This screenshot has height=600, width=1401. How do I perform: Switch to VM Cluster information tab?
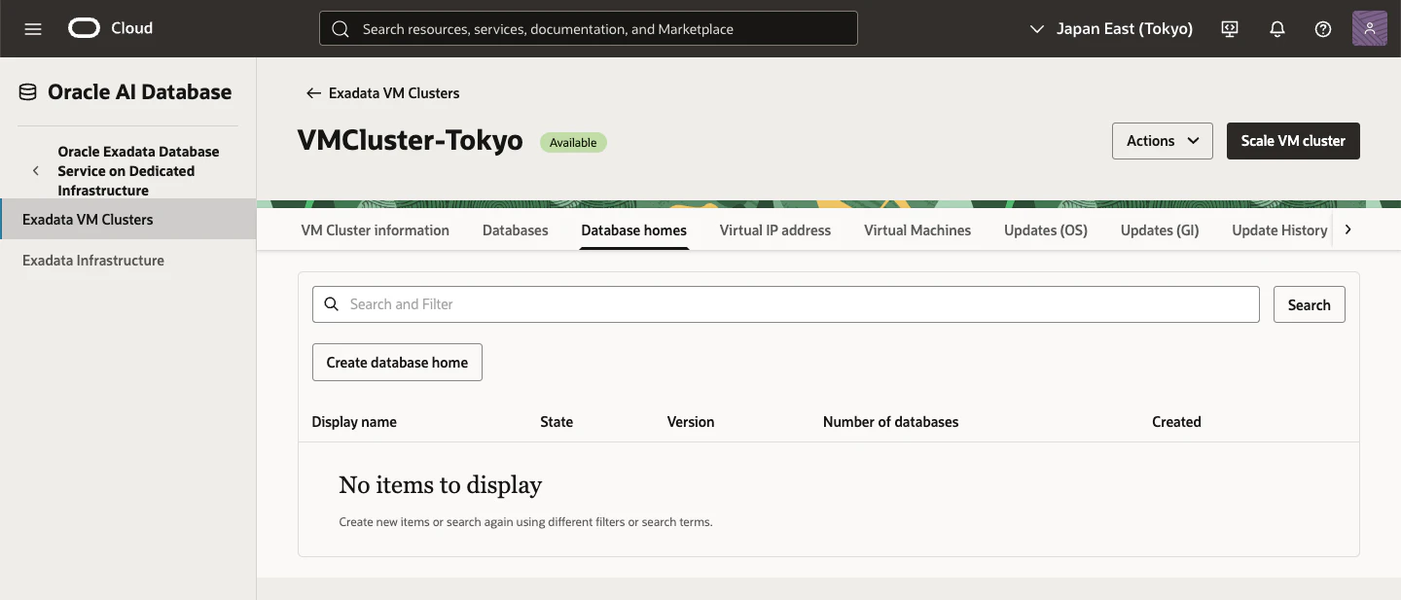pos(375,230)
